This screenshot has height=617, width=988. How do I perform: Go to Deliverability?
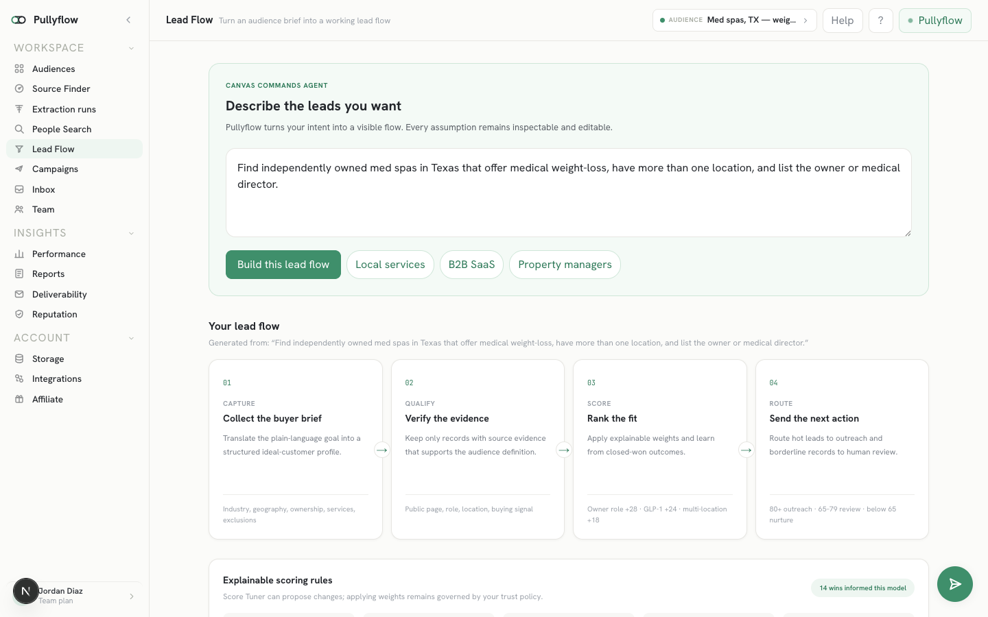(x=74, y=294)
